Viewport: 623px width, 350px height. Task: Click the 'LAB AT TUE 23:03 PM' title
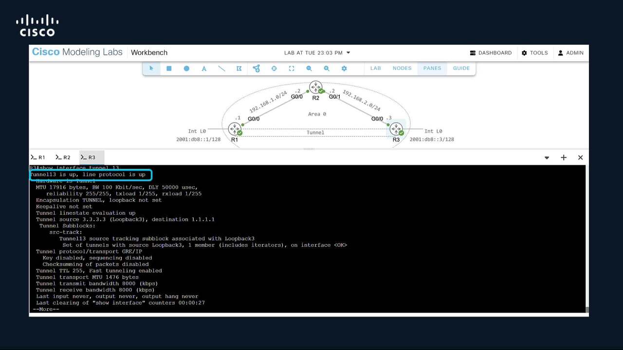313,52
